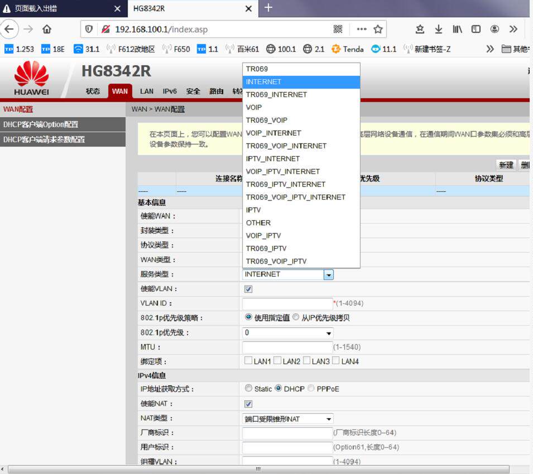
Task: Choose VOIP option in list
Action: point(301,107)
